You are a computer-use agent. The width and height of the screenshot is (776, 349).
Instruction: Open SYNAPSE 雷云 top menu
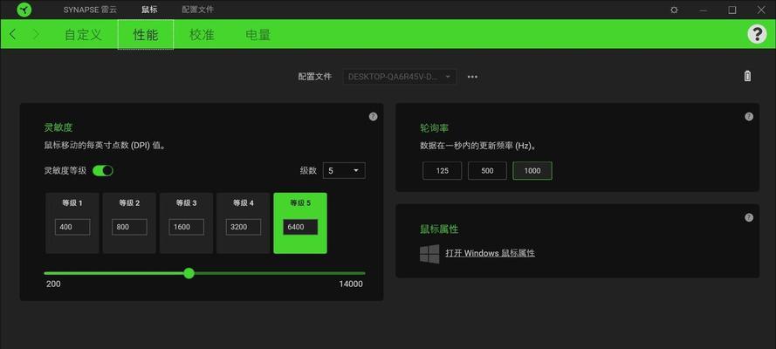tap(90, 10)
